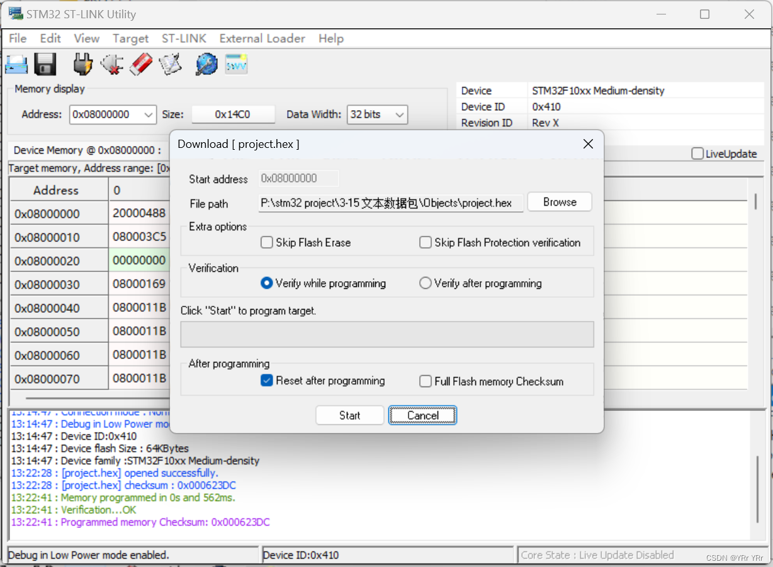
Task: Click the column header labeled 0
Action: (x=139, y=190)
